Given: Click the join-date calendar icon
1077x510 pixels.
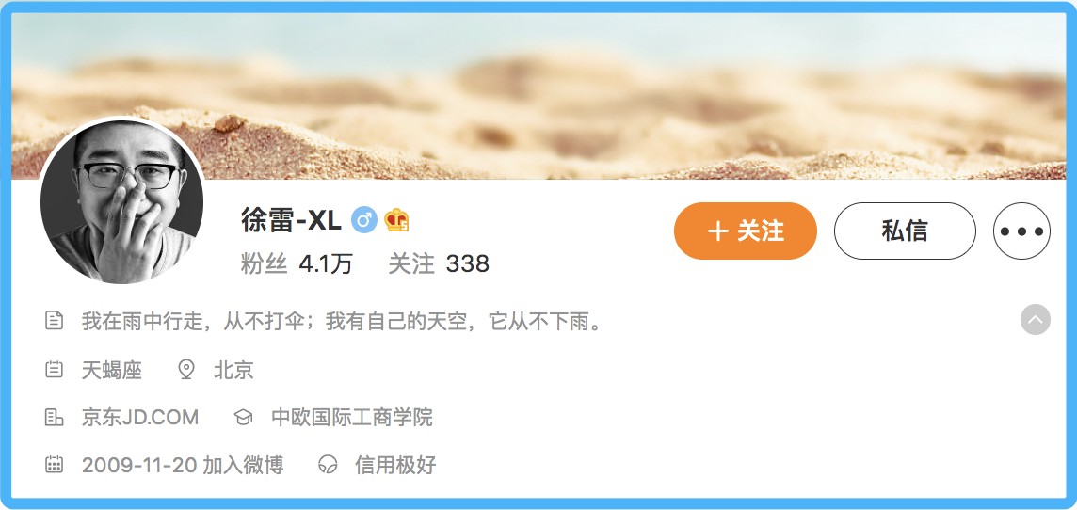Looking at the screenshot, I should [55, 465].
